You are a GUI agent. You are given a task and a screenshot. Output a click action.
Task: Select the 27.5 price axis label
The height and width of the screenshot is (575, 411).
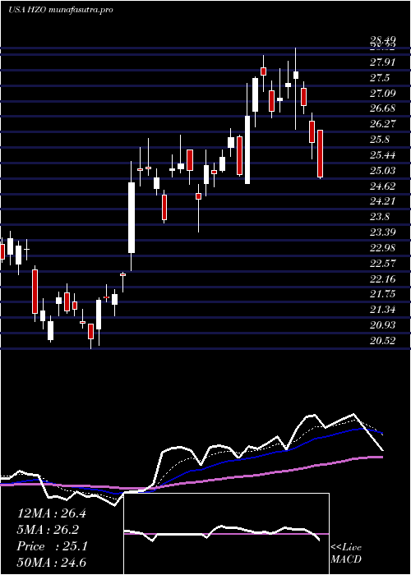point(380,78)
